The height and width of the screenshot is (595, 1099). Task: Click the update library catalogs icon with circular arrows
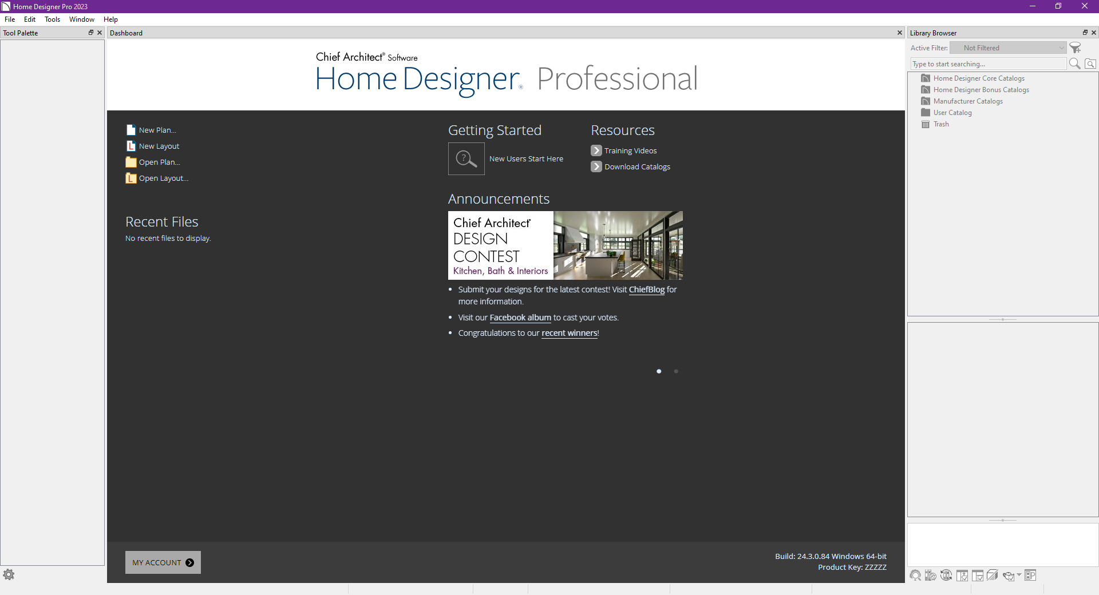[x=946, y=576]
